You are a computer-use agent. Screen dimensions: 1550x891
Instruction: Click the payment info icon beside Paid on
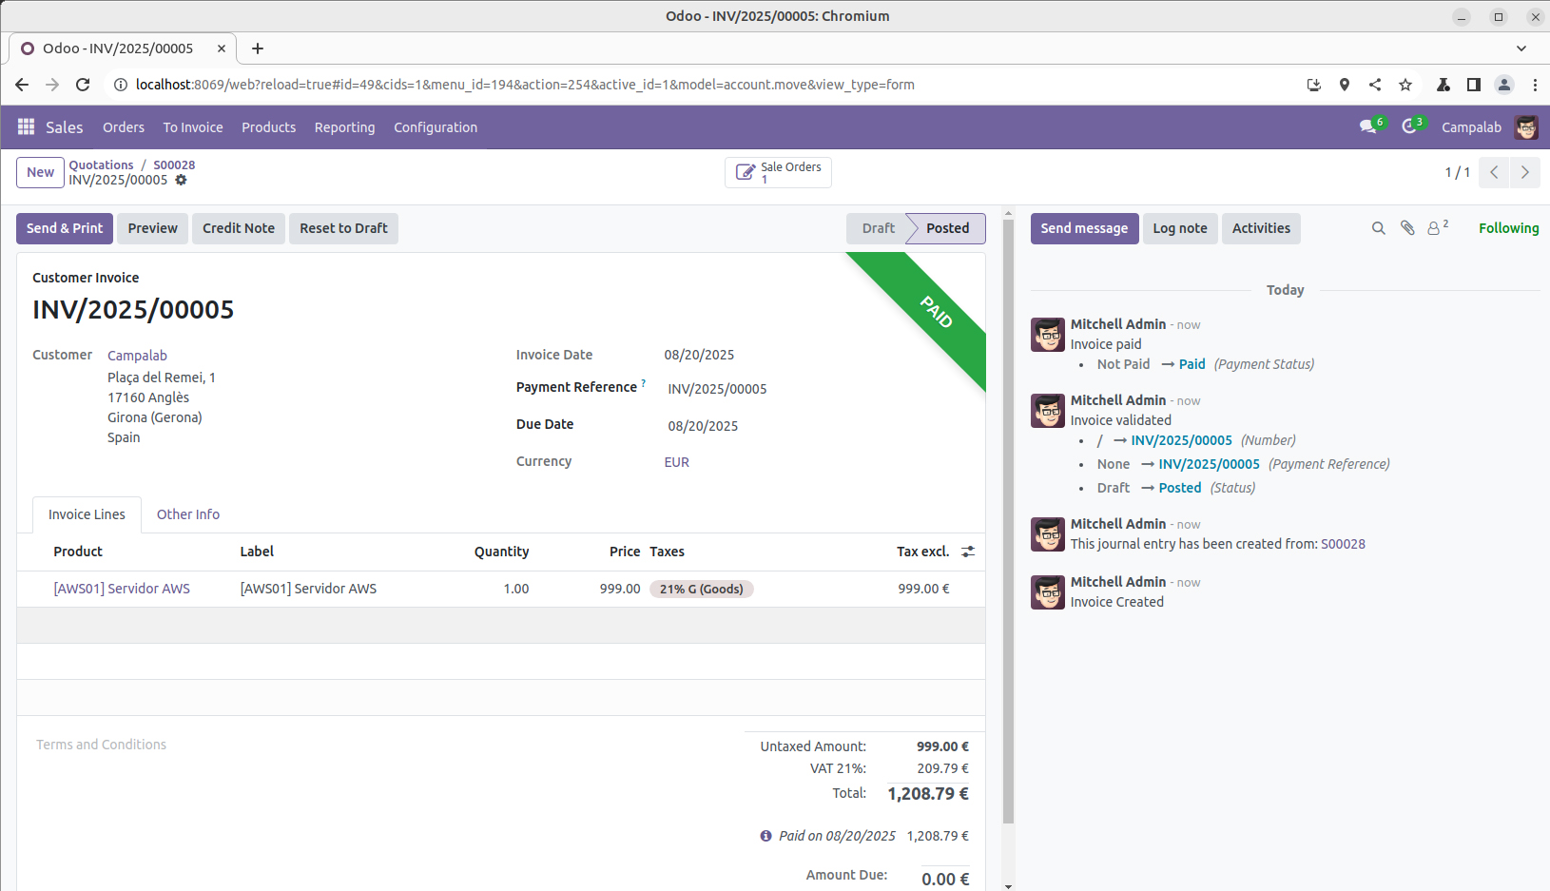pos(765,836)
